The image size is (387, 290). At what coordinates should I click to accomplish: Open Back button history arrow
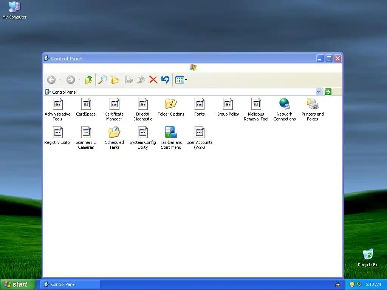tap(60, 80)
